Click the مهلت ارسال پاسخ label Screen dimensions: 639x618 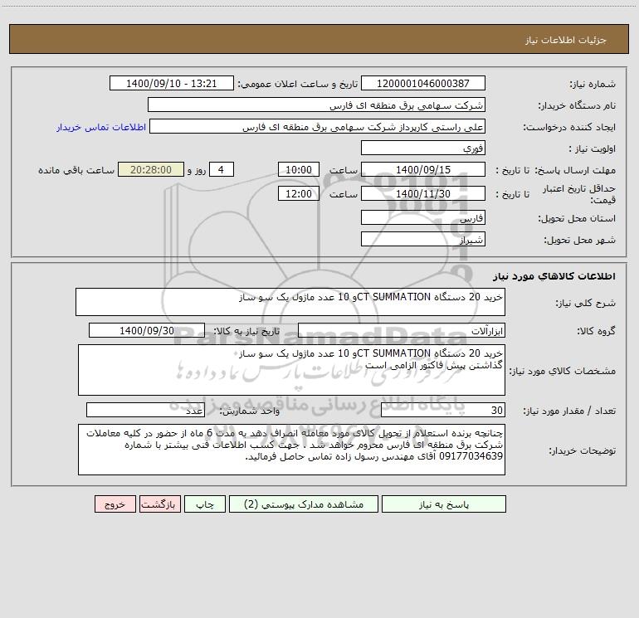pos(575,170)
